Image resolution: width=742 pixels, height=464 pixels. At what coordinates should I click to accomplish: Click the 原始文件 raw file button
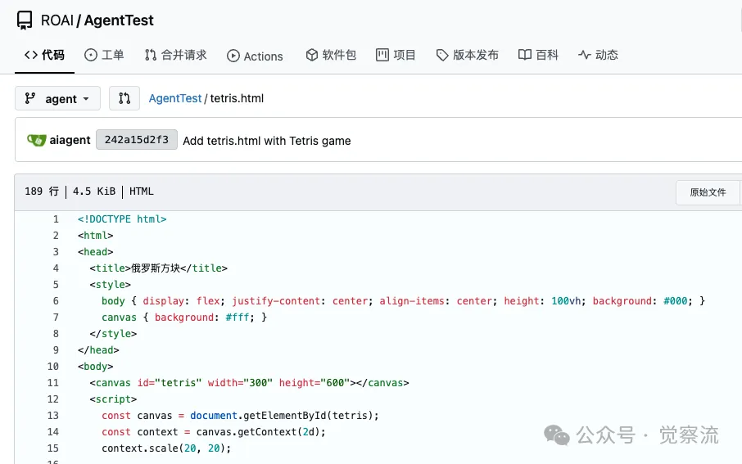pyautogui.click(x=708, y=192)
